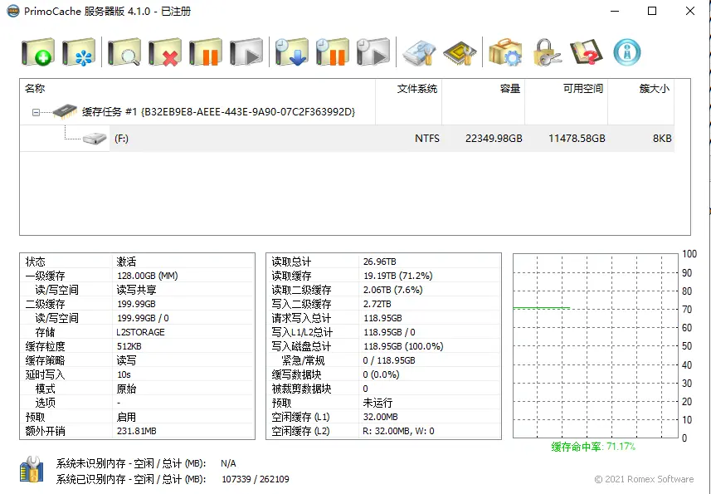This screenshot has width=711, height=494.
Task: Click the orange pause cache task icon
Action: (x=206, y=51)
